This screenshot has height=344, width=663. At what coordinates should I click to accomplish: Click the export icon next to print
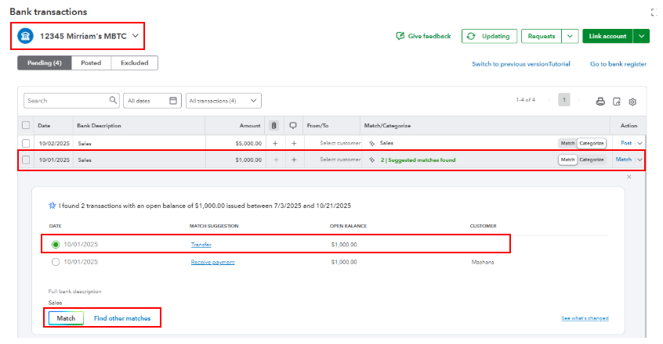pyautogui.click(x=617, y=101)
